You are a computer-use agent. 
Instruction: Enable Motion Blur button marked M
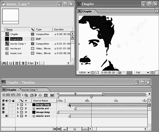[x=52, y=95]
